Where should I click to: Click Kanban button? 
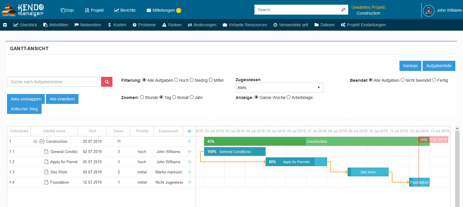click(410, 66)
